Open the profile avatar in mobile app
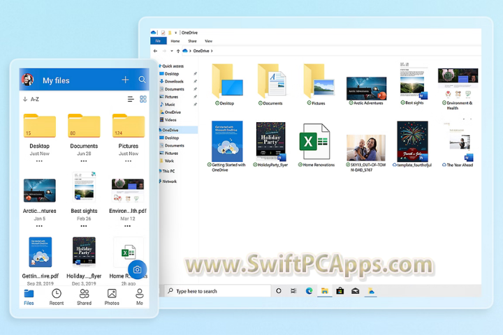The width and height of the screenshot is (503, 335). (x=28, y=80)
